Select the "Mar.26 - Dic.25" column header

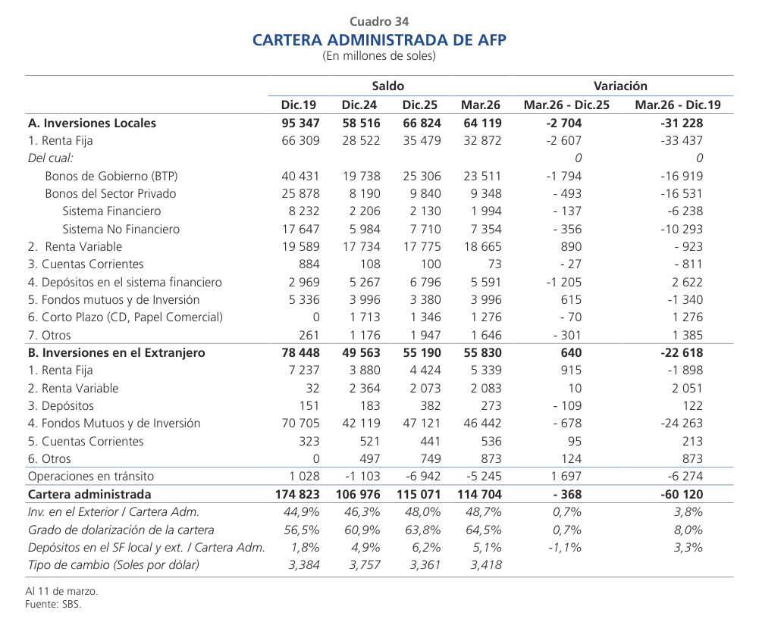(566, 105)
